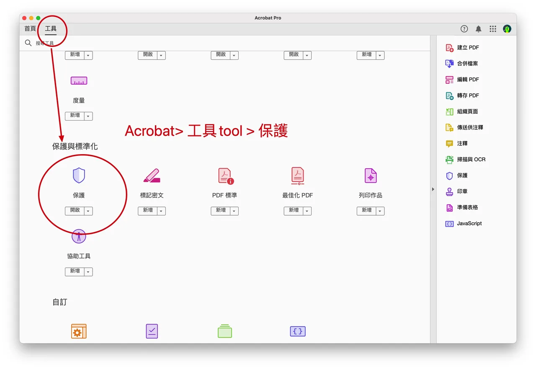
Task: Expand dropdown arrow beside 最佳化 PDF 新增
Action: [x=307, y=211]
